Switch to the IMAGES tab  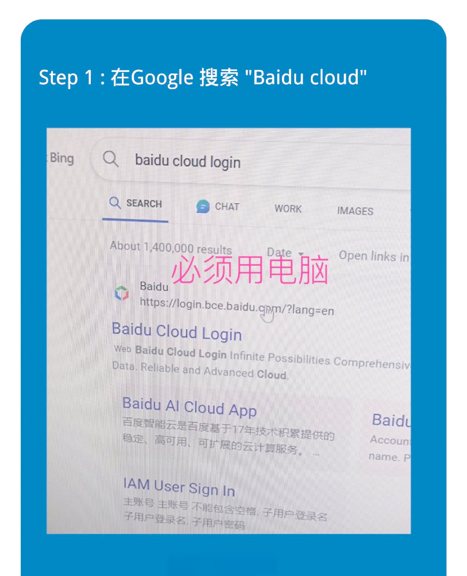tap(355, 211)
